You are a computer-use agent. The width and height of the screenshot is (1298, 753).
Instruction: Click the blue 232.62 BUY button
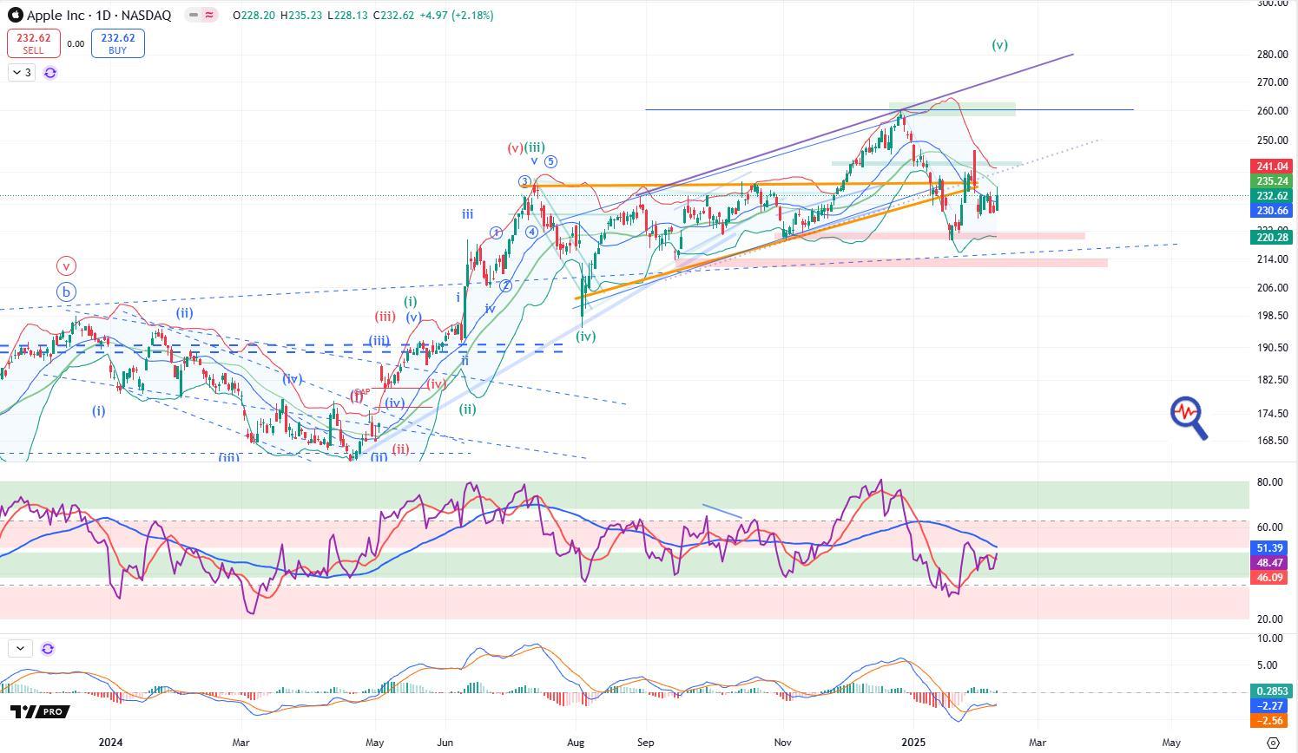pos(117,43)
